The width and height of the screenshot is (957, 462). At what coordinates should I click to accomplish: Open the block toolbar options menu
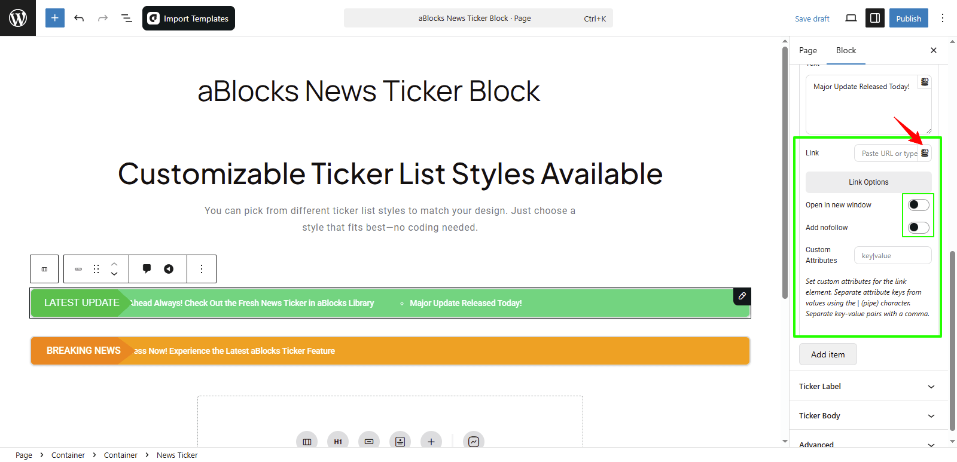click(202, 269)
